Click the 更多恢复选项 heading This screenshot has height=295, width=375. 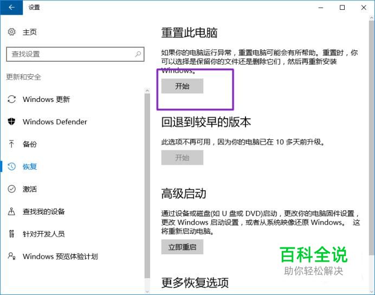click(x=195, y=283)
